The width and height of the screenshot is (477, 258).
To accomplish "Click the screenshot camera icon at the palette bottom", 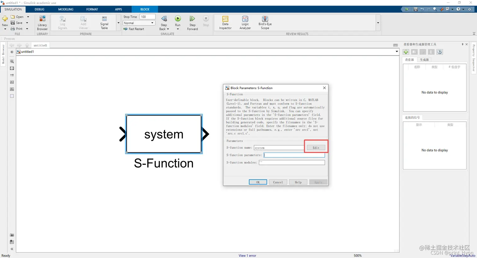I will point(12,235).
